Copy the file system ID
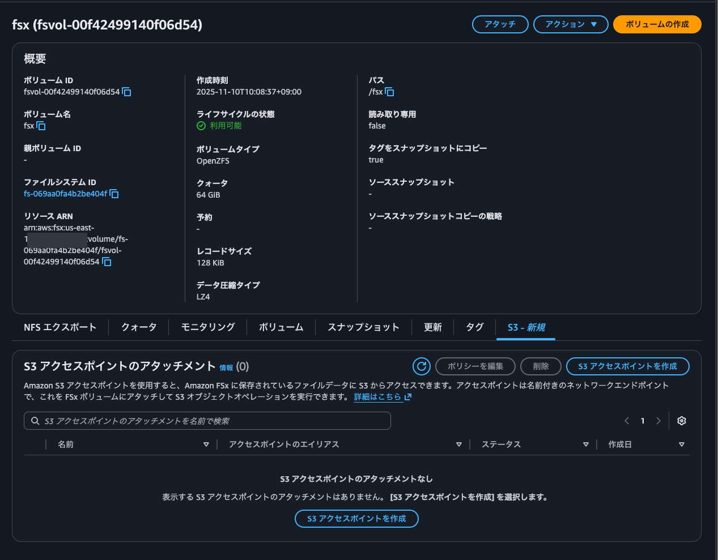The image size is (718, 560). click(114, 194)
